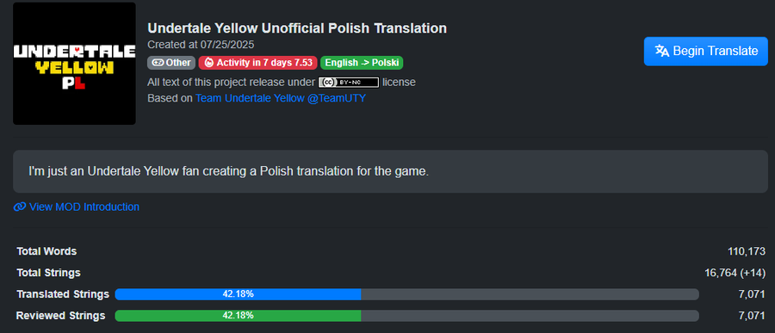The image size is (775, 333).
Task: Click the green Reviewed Strings progress bar
Action: pos(406,315)
